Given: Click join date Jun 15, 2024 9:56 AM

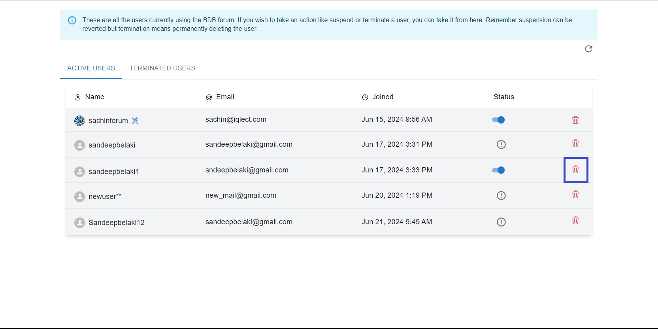Looking at the screenshot, I should [397, 119].
